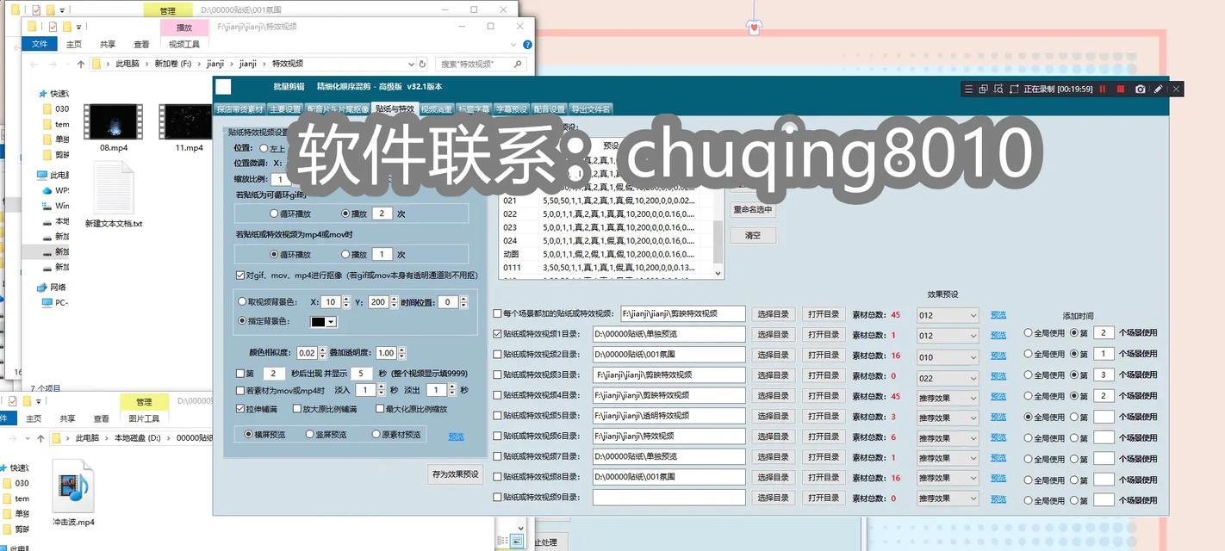The image size is (1225, 551).
Task: Open 推荐效果 dropdown for 视频9目录 row
Action: tap(948, 498)
